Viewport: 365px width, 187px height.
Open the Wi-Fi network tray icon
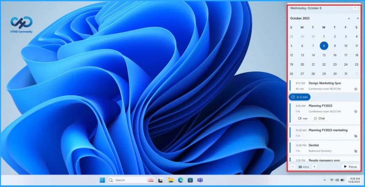332,180
